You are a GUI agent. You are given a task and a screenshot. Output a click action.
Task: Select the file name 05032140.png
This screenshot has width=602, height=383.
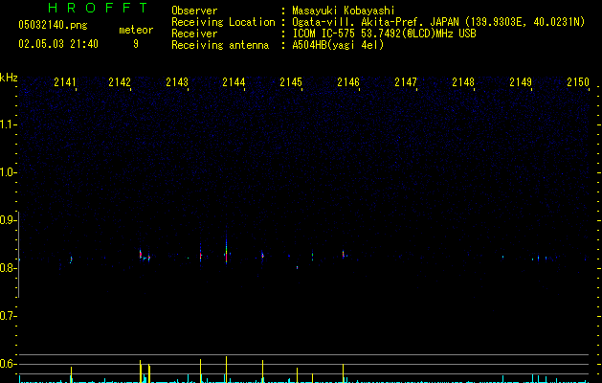point(53,25)
